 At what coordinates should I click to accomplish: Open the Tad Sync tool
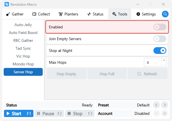pos(23,48)
